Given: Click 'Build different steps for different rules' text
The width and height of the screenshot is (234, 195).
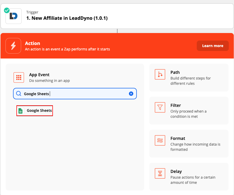Looking at the screenshot, I should click(190, 81).
